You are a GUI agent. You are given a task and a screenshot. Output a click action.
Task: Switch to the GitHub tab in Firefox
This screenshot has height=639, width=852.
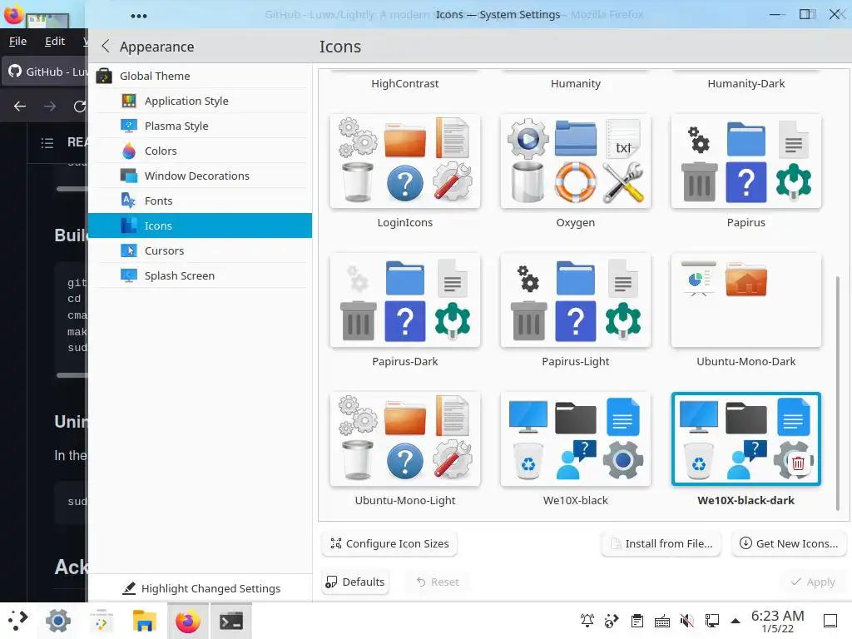coord(46,72)
